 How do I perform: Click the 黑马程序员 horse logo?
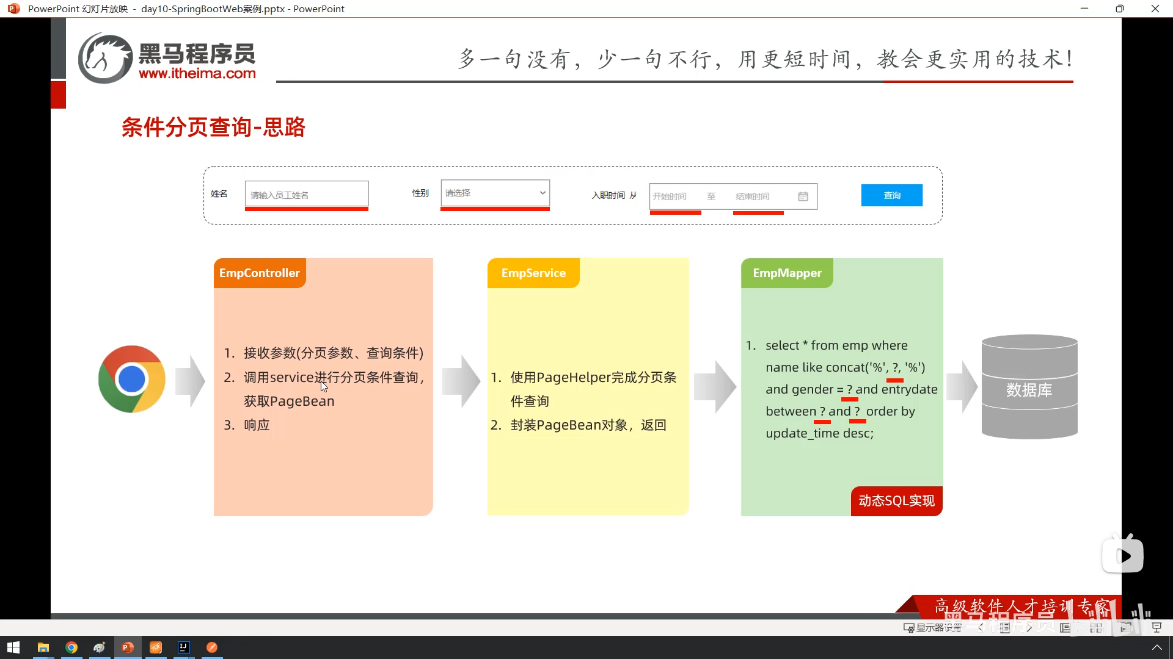pyautogui.click(x=105, y=58)
